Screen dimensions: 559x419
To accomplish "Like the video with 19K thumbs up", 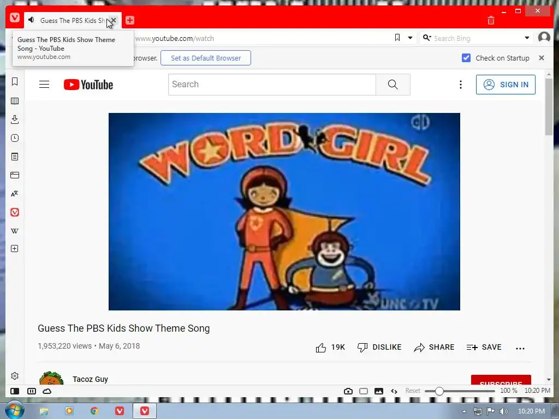I will point(330,348).
